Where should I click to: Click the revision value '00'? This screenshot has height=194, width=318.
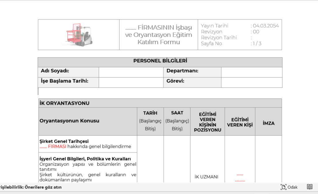click(x=256, y=32)
